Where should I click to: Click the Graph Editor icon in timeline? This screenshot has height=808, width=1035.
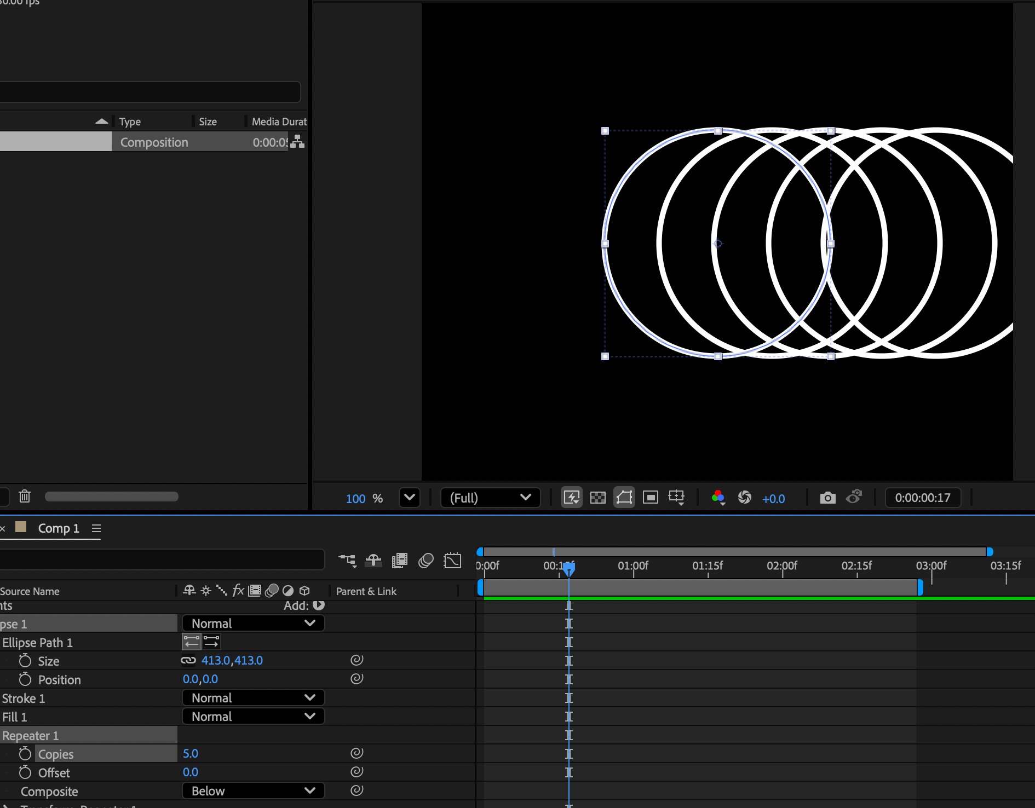[x=452, y=561]
